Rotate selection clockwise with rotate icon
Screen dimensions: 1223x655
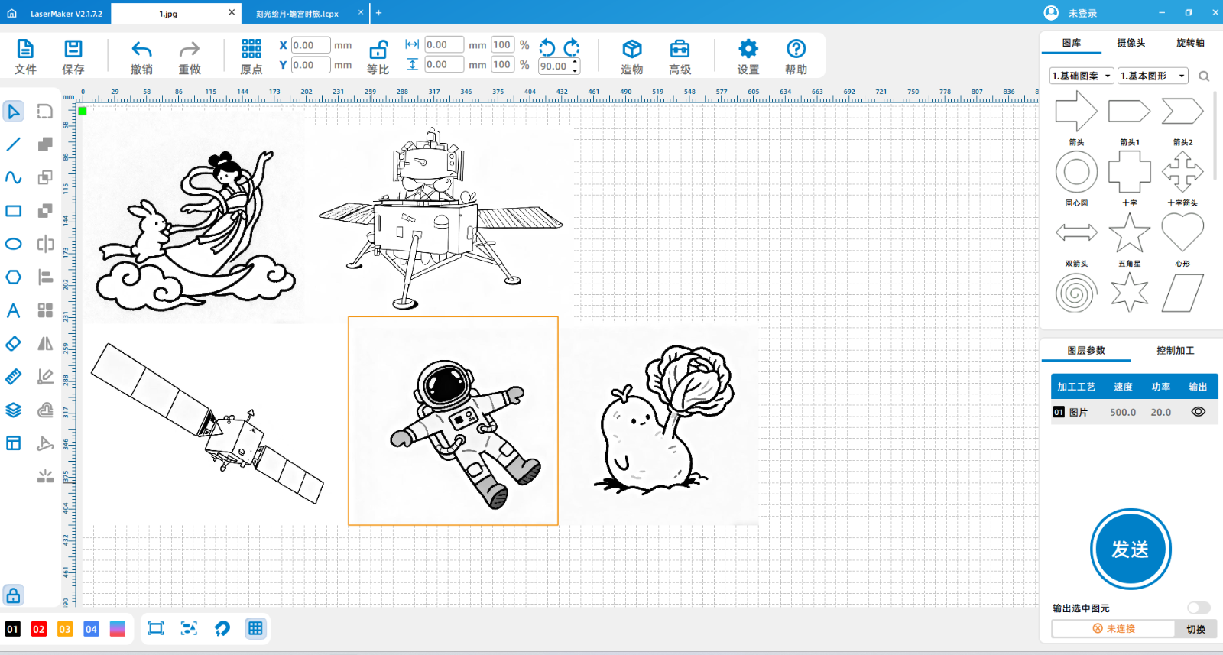(572, 47)
